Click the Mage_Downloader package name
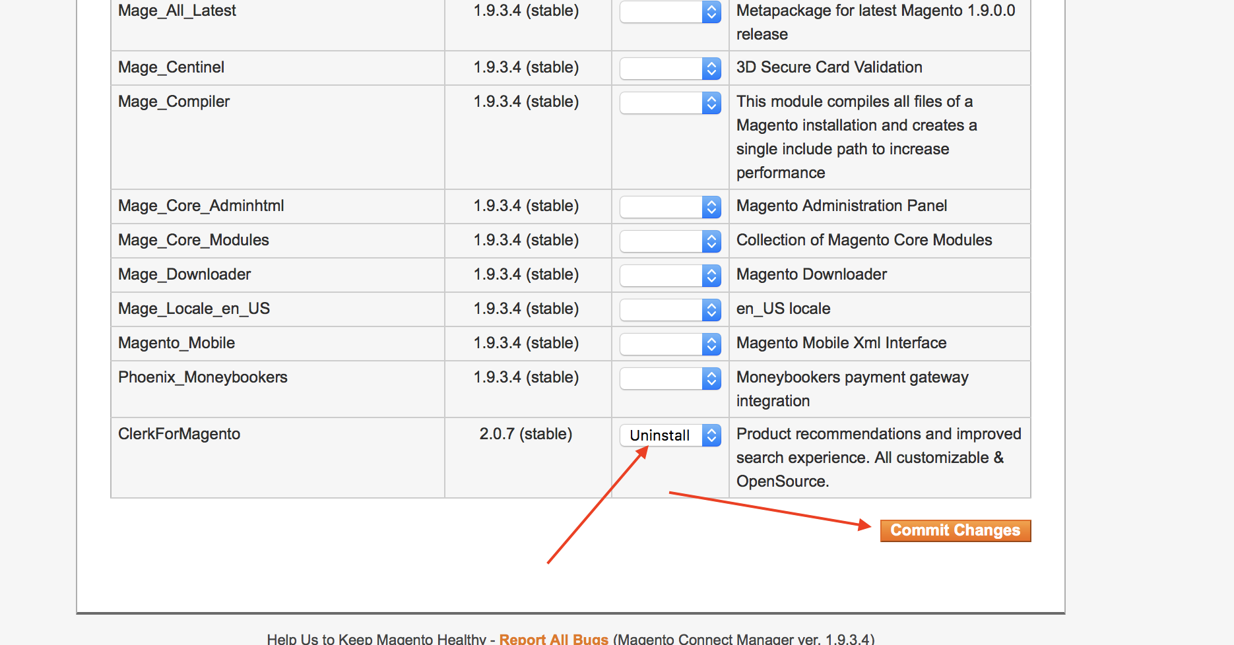This screenshot has height=645, width=1234. [184, 274]
